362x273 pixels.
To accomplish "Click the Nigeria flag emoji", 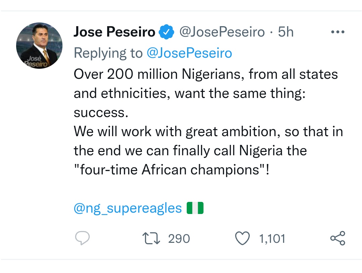I will click(195, 208).
